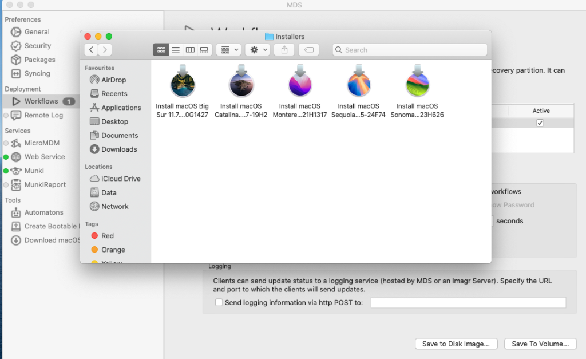Select Install macOS Sonoma installer
Viewport: 586px width, 359px height.
(417, 92)
